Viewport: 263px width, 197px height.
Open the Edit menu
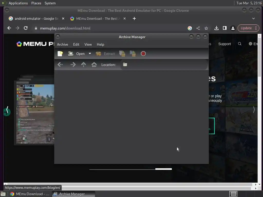click(76, 44)
